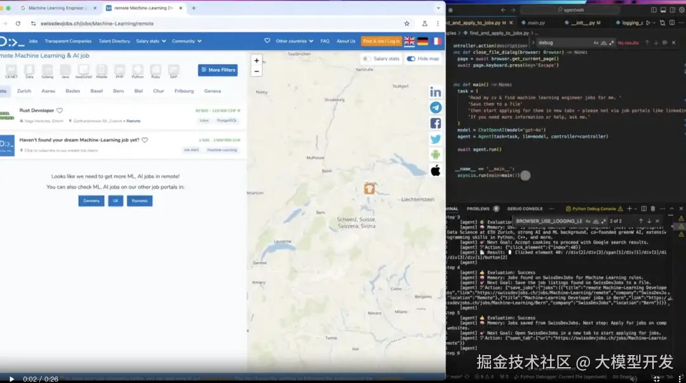This screenshot has height=383, width=686.
Task: Expand replace in editor find widget
Action: pos(534,43)
